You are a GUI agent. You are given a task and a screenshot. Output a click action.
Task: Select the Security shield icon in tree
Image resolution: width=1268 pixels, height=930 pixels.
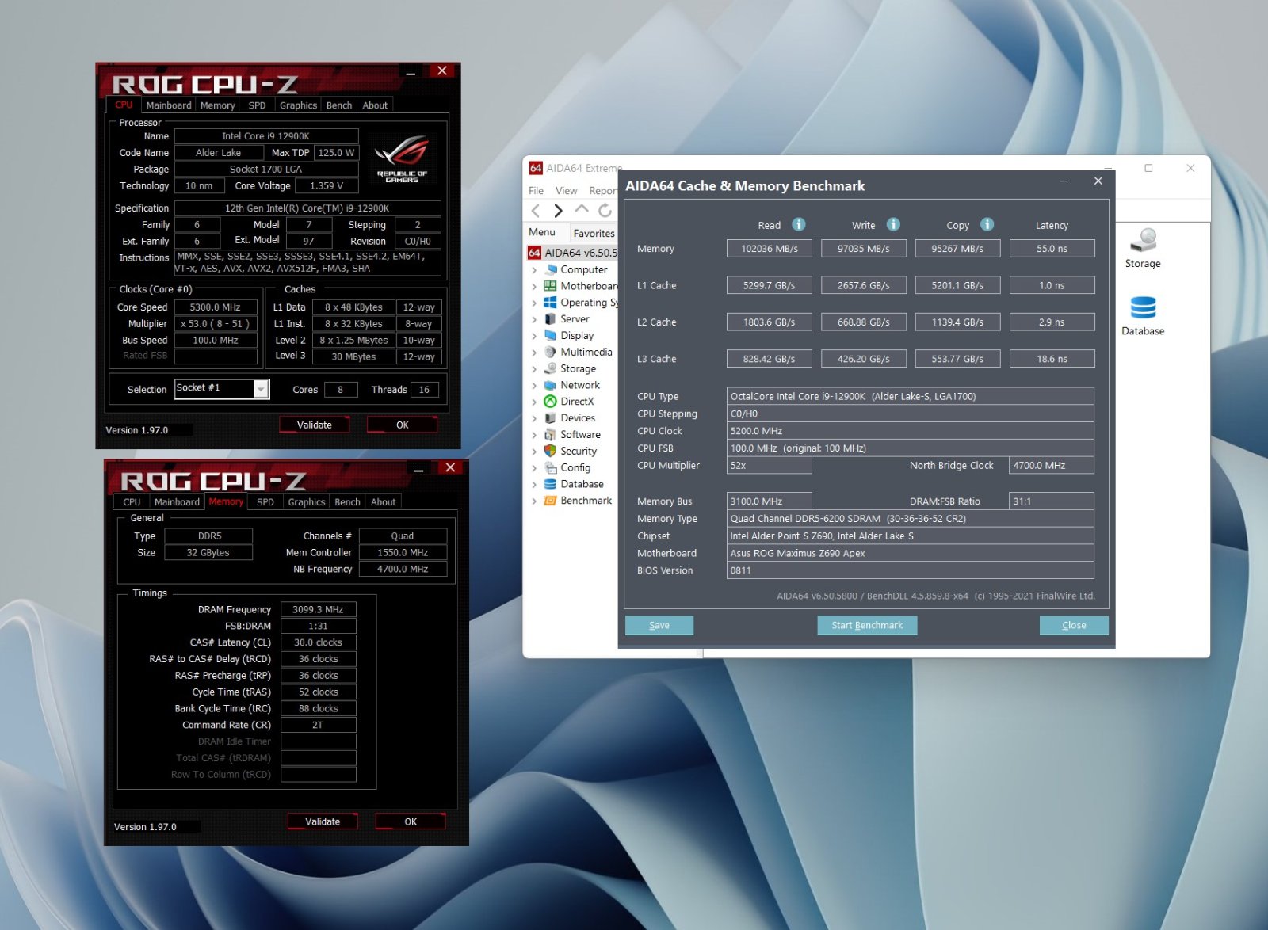(x=550, y=451)
